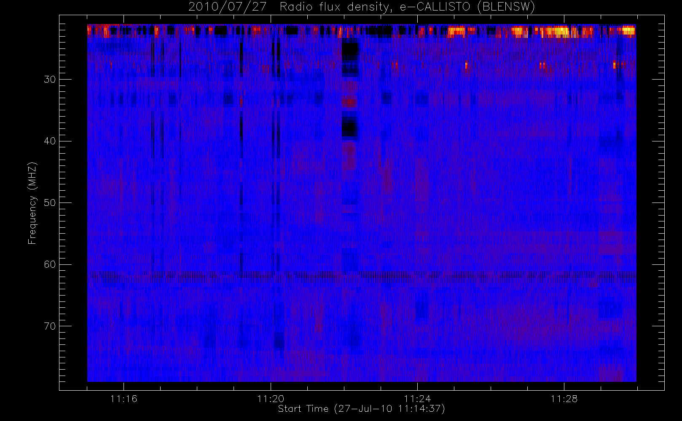The height and width of the screenshot is (421, 682).
Task: Click the 50 MHz frequency tick label
Action: (x=50, y=203)
